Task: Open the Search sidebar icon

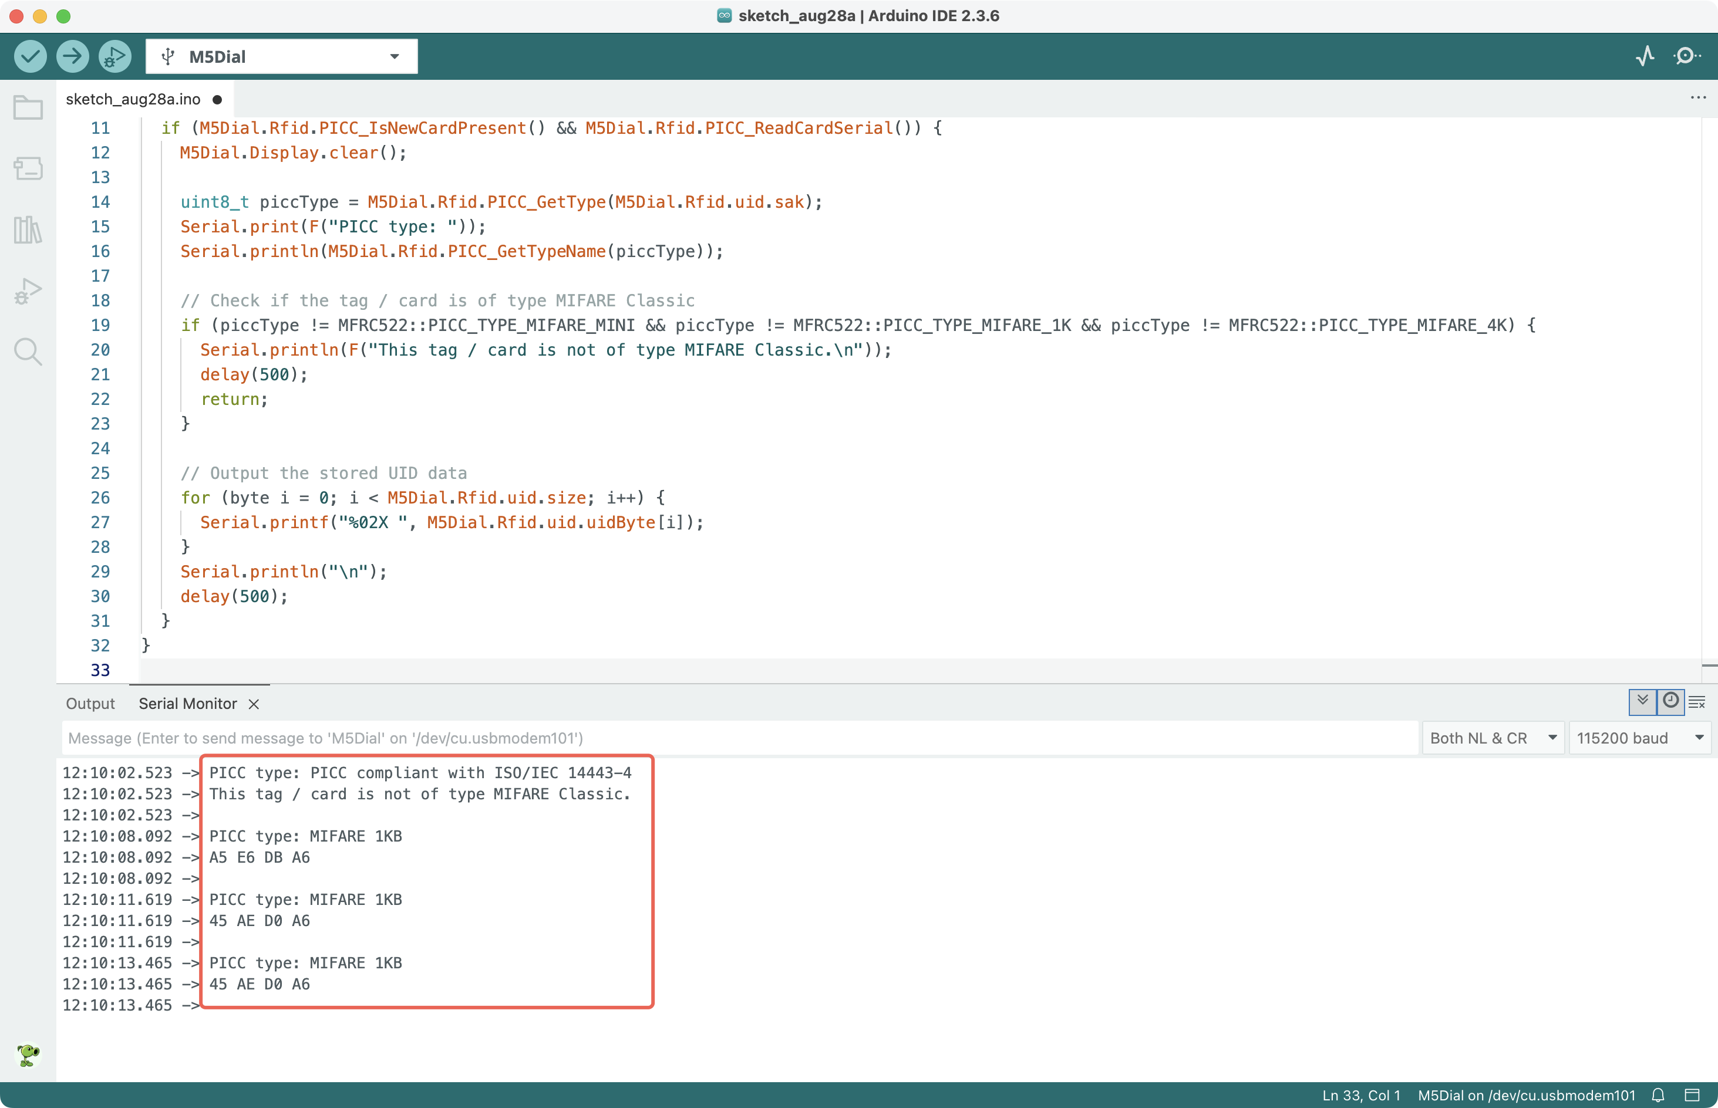Action: [x=28, y=352]
